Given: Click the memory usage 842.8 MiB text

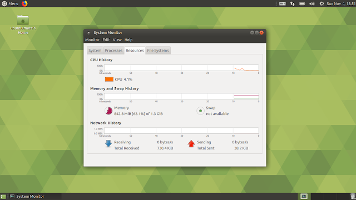Looking at the screenshot, I should pos(139,113).
